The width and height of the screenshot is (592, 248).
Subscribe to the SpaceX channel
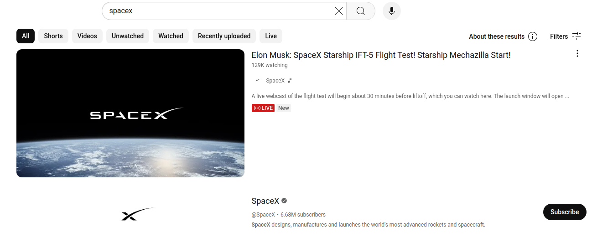(x=565, y=212)
